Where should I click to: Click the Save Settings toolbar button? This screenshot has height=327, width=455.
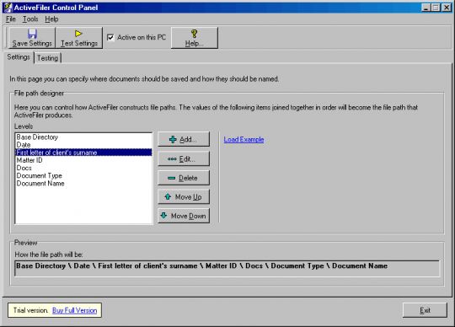pyautogui.click(x=32, y=38)
